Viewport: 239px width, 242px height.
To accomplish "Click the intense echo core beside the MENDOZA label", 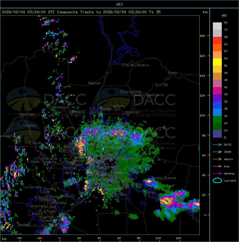I will coord(80,146).
